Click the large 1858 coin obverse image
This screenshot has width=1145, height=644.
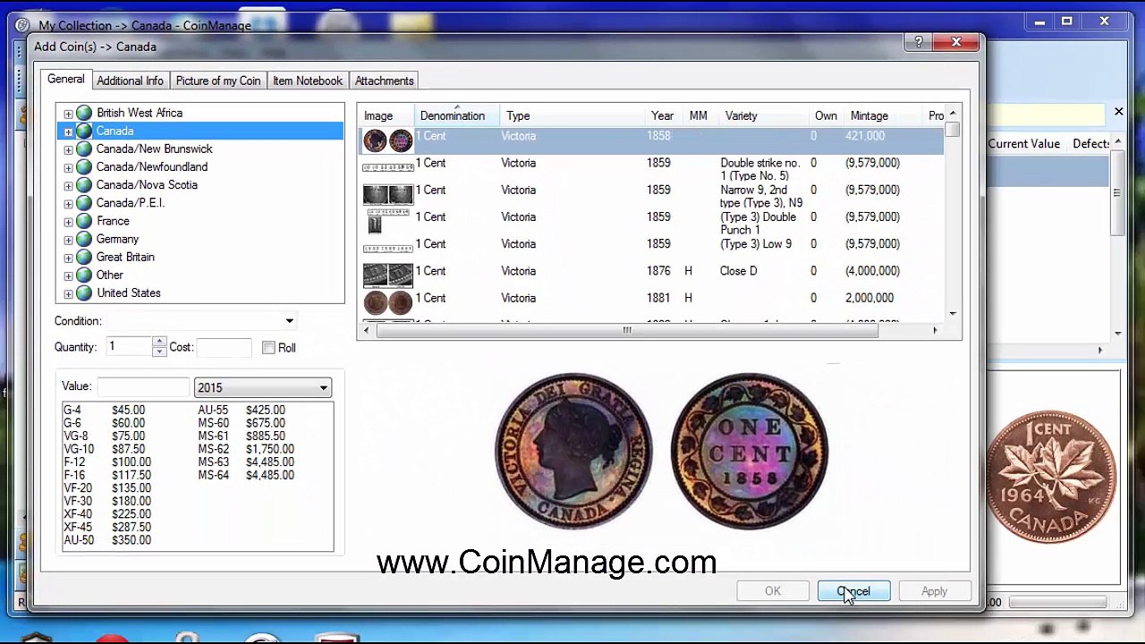[573, 451]
